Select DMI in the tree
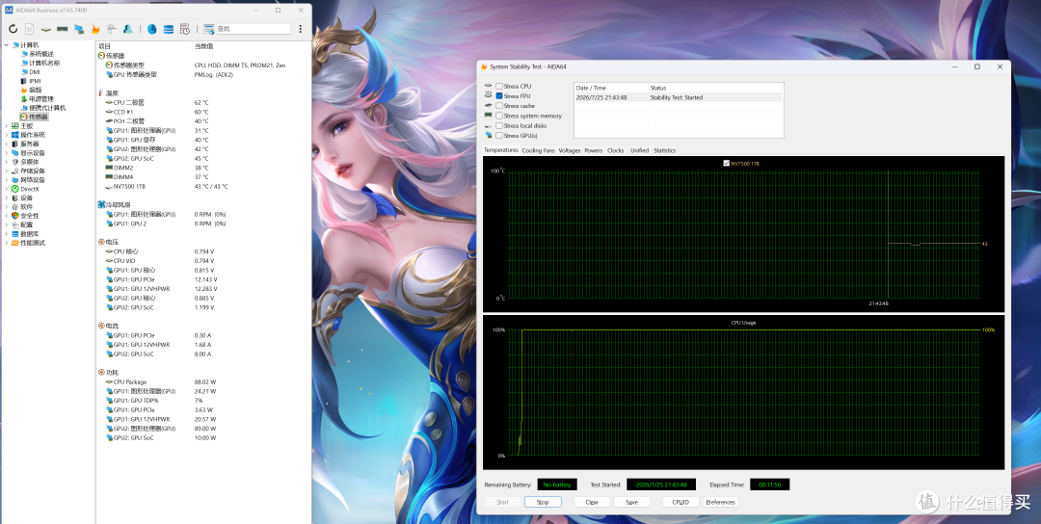 (35, 71)
